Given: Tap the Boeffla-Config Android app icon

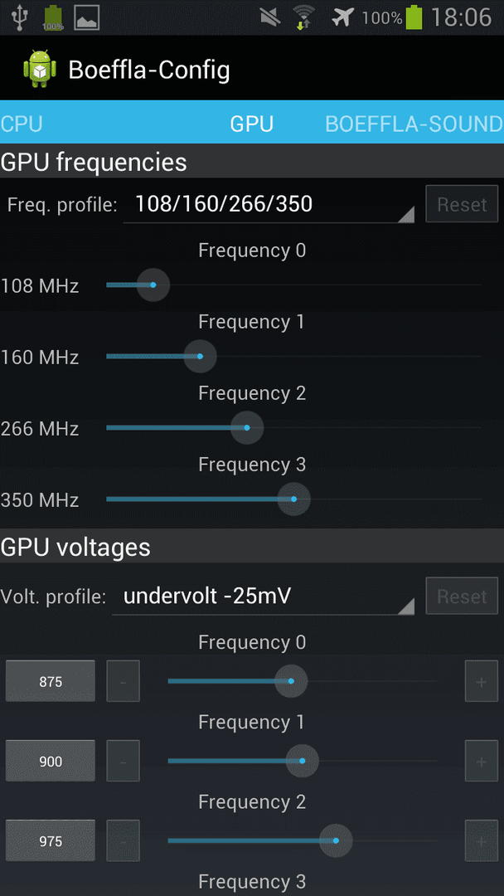Looking at the screenshot, I should pyautogui.click(x=40, y=69).
